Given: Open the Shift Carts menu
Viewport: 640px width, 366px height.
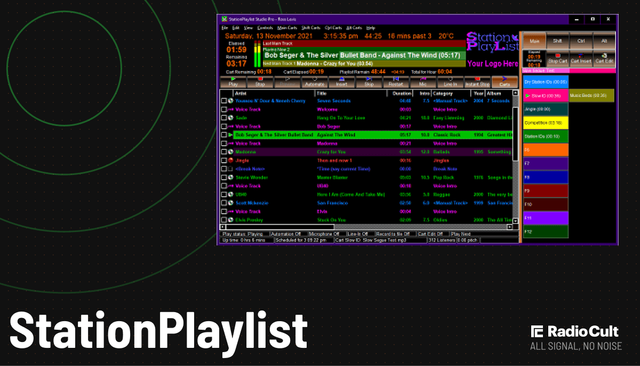Looking at the screenshot, I should click(311, 28).
